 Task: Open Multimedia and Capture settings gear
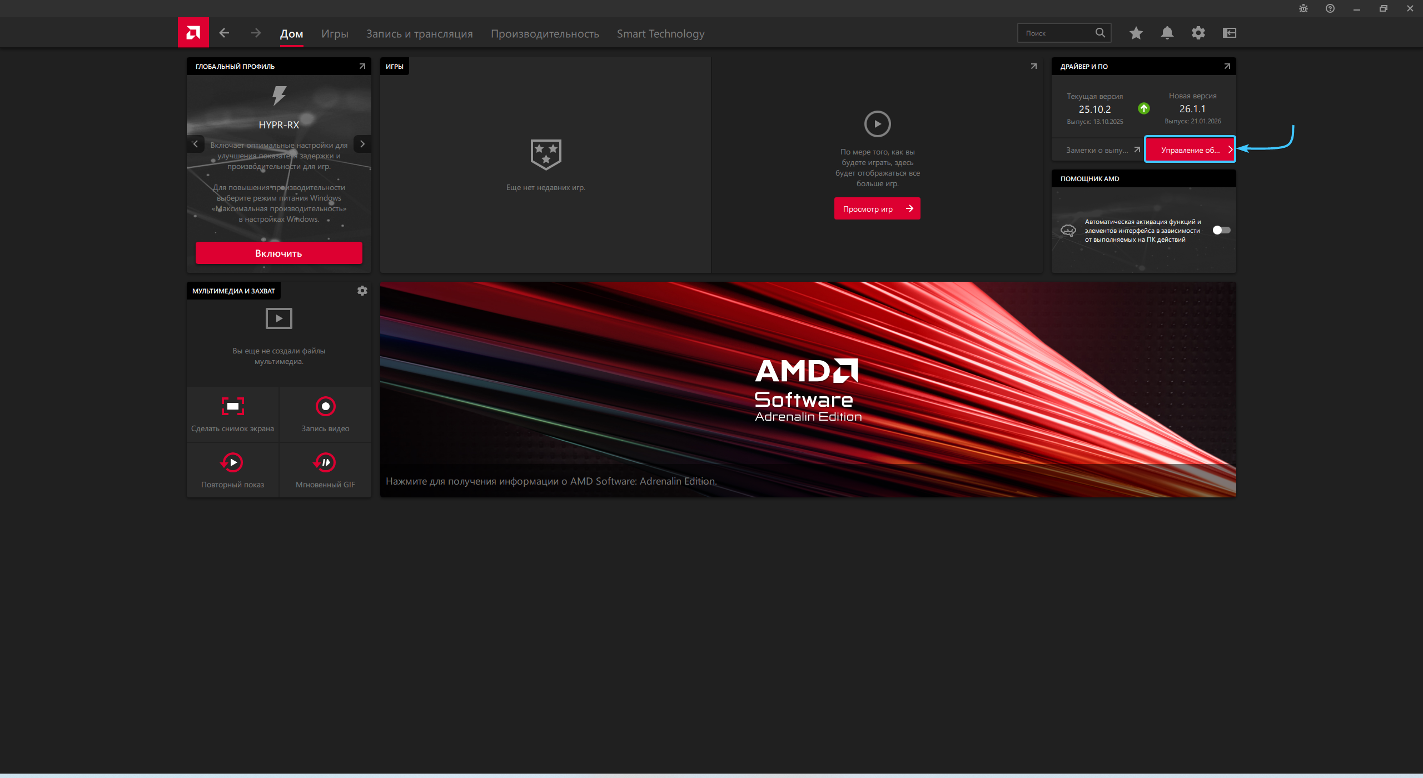(x=362, y=291)
